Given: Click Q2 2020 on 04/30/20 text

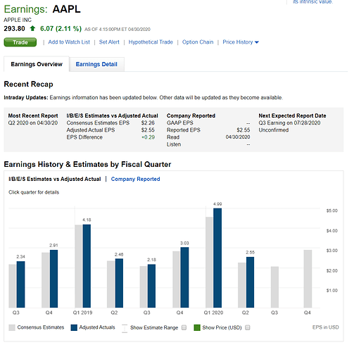Looking at the screenshot, I should tap(33, 123).
